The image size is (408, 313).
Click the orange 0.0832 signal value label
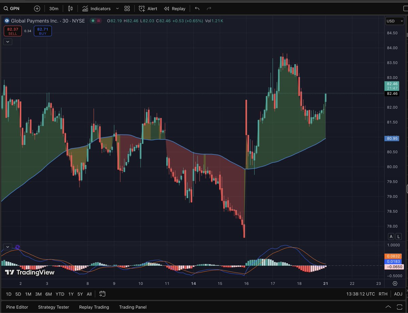pos(393,256)
